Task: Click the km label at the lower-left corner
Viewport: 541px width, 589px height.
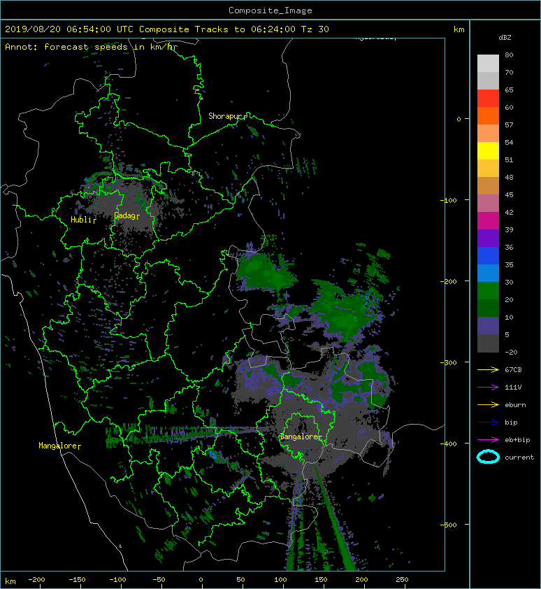Action: (10, 581)
